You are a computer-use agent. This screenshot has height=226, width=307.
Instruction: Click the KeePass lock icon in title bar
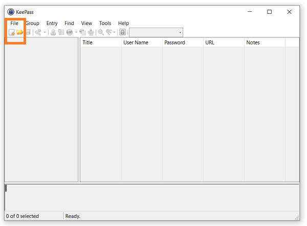click(11, 12)
